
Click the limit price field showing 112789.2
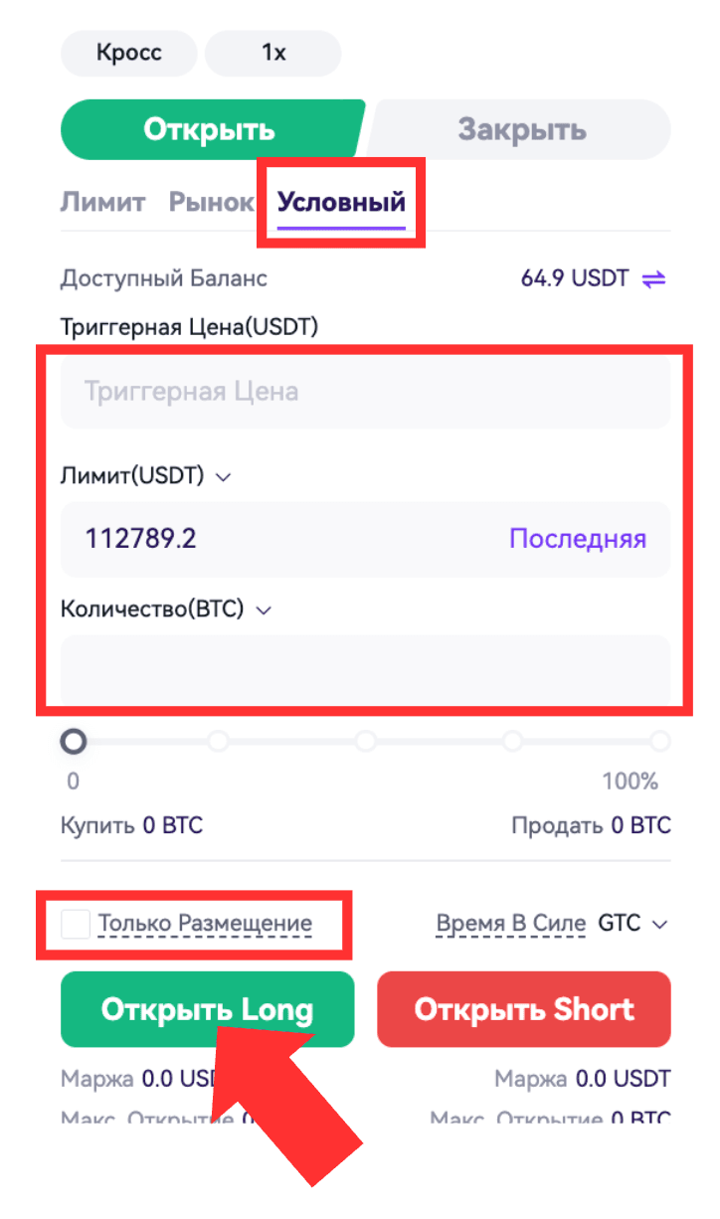[x=278, y=539]
